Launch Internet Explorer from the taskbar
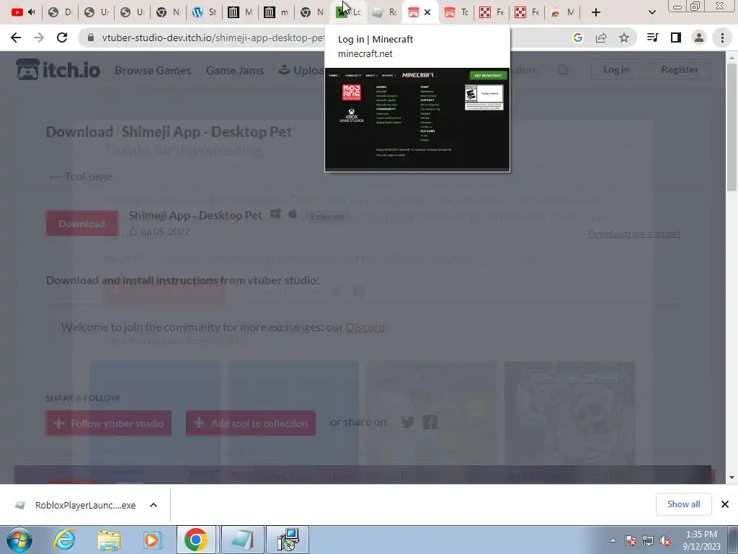Screen dimensions: 738x554 (x=64, y=540)
